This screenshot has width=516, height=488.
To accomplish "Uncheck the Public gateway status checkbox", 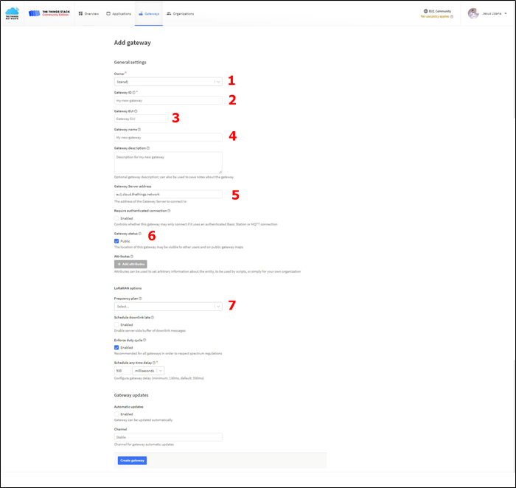I will point(116,241).
